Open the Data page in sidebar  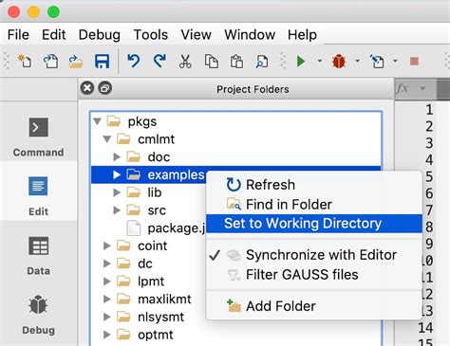click(38, 256)
